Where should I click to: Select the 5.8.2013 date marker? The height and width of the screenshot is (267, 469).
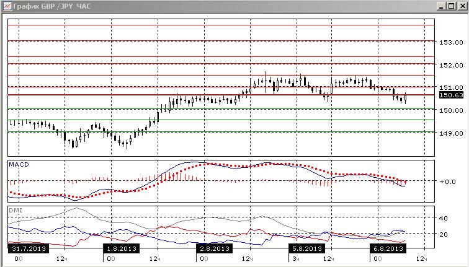pyautogui.click(x=307, y=248)
